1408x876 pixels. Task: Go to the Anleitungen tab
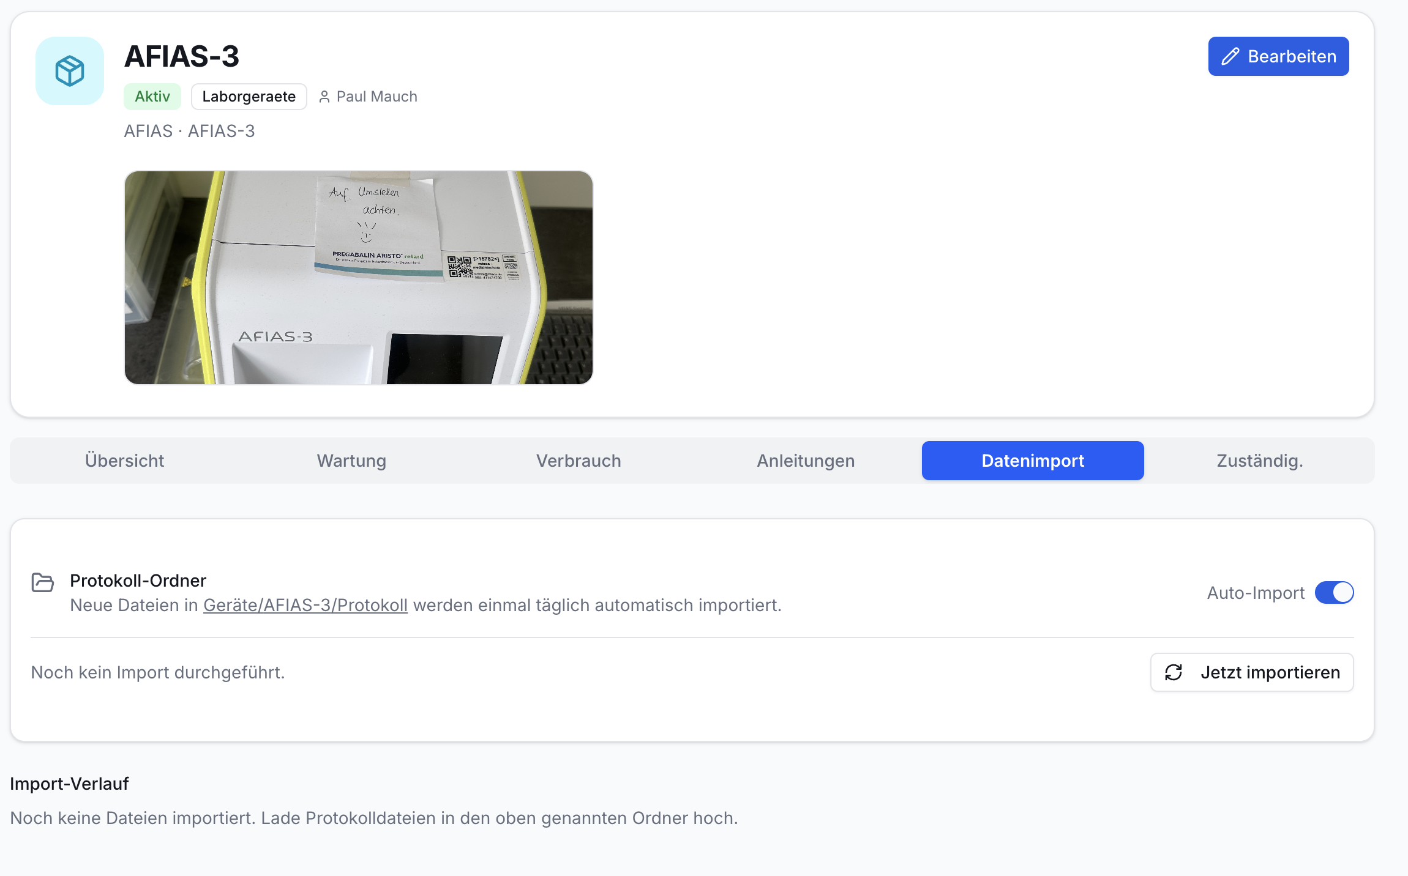806,461
